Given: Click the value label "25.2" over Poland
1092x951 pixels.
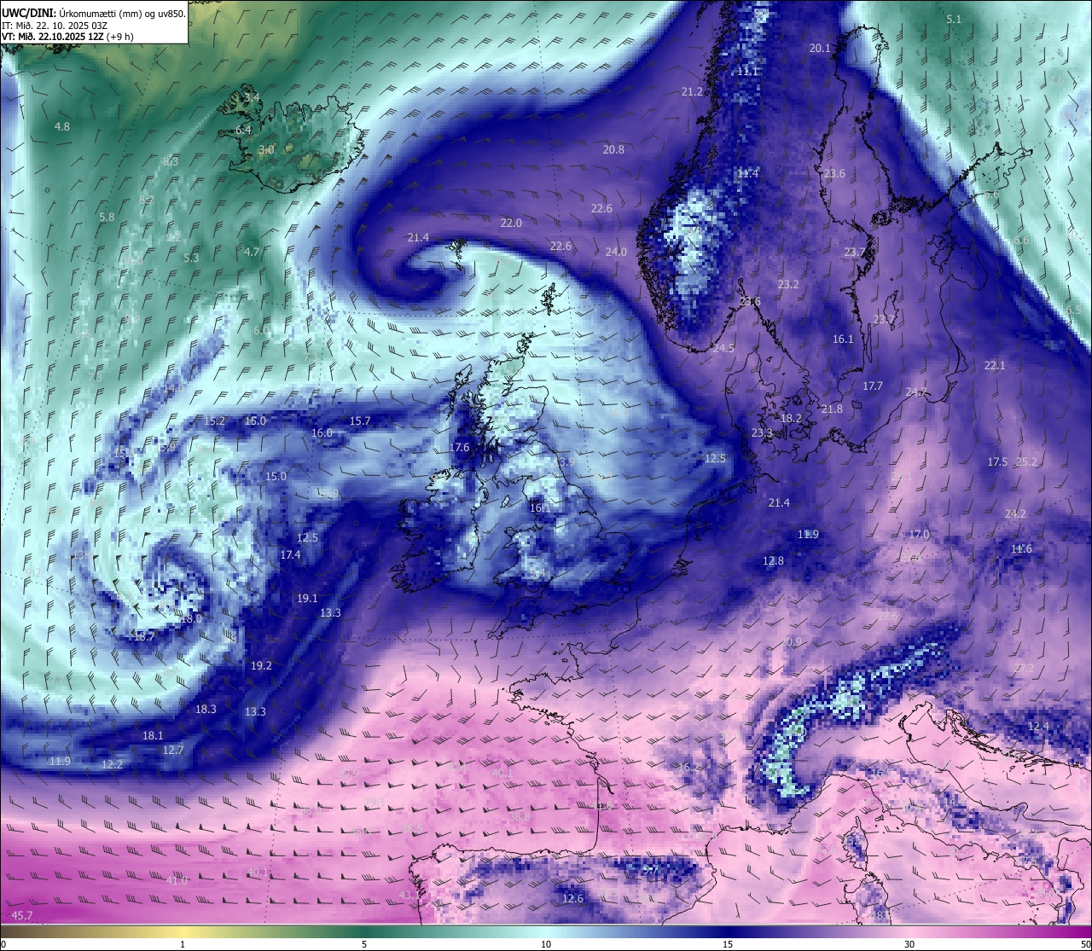Looking at the screenshot, I should [x=1026, y=461].
